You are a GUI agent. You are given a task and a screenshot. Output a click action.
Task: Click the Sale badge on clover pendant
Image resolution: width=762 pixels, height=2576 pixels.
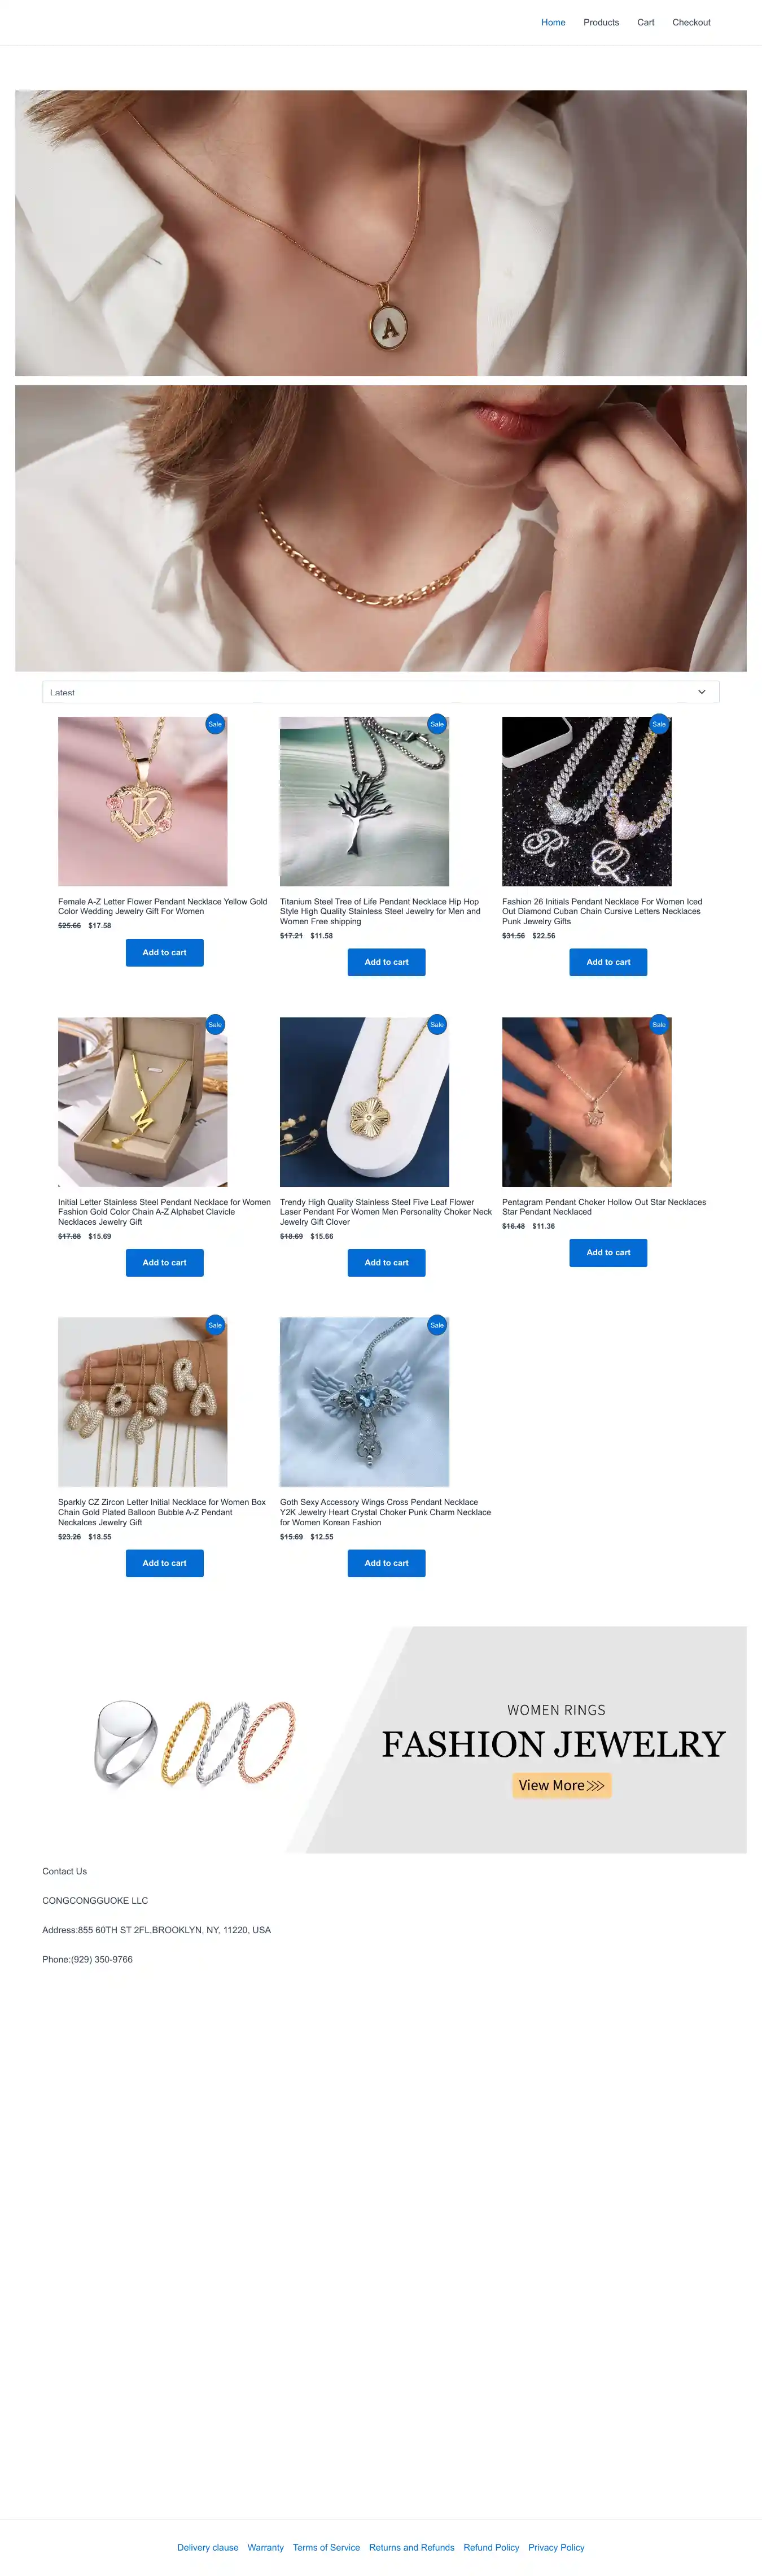pos(436,1024)
